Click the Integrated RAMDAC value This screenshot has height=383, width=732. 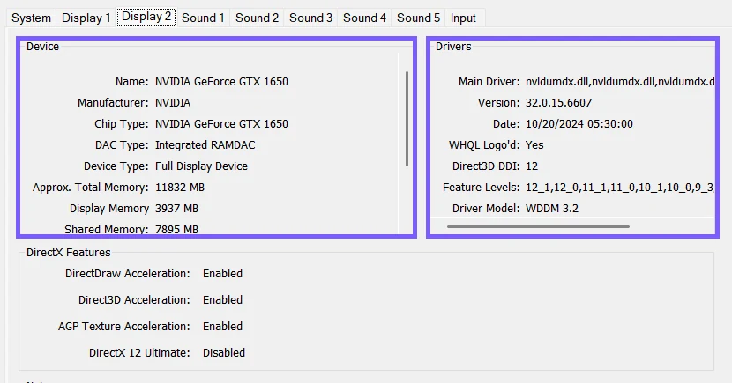click(x=205, y=145)
